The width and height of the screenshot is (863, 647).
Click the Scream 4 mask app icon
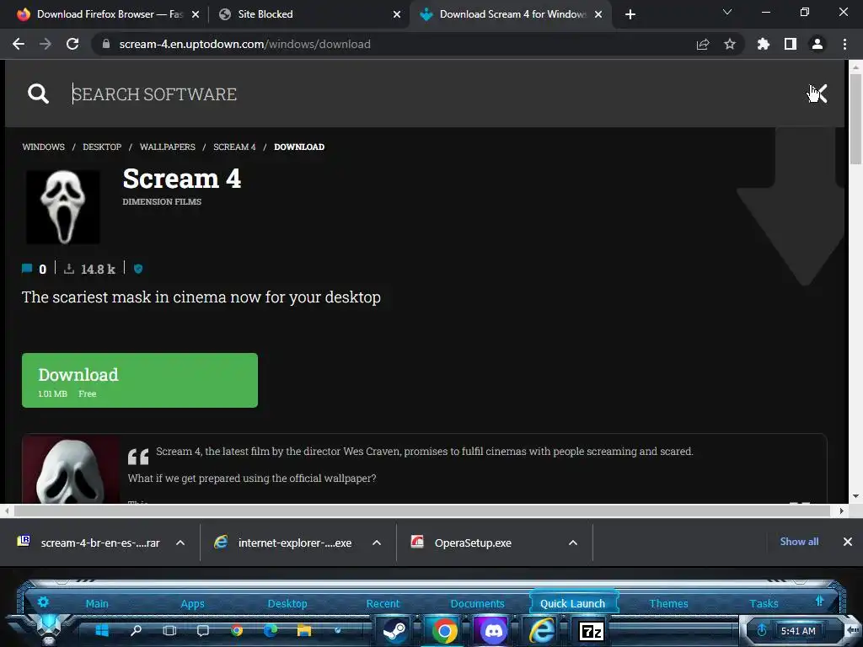(x=63, y=206)
